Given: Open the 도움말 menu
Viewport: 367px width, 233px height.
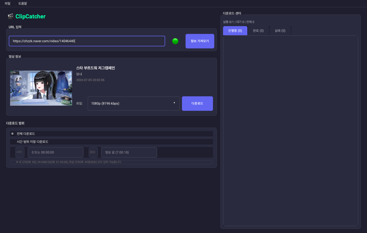Looking at the screenshot, I should pos(22,3).
